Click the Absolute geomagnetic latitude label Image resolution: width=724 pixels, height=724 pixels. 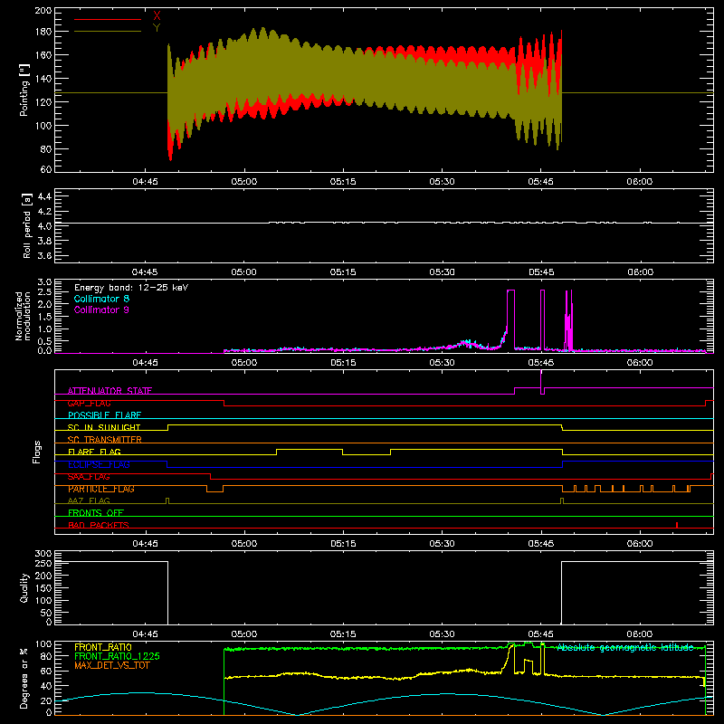625,647
